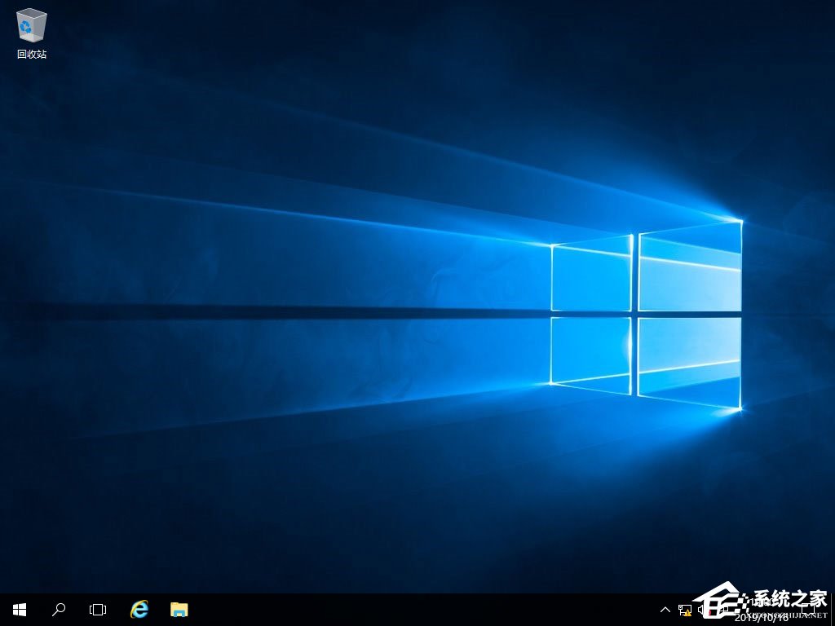835x626 pixels.
Task: Click the Windows logo Start button
Action: (18, 609)
